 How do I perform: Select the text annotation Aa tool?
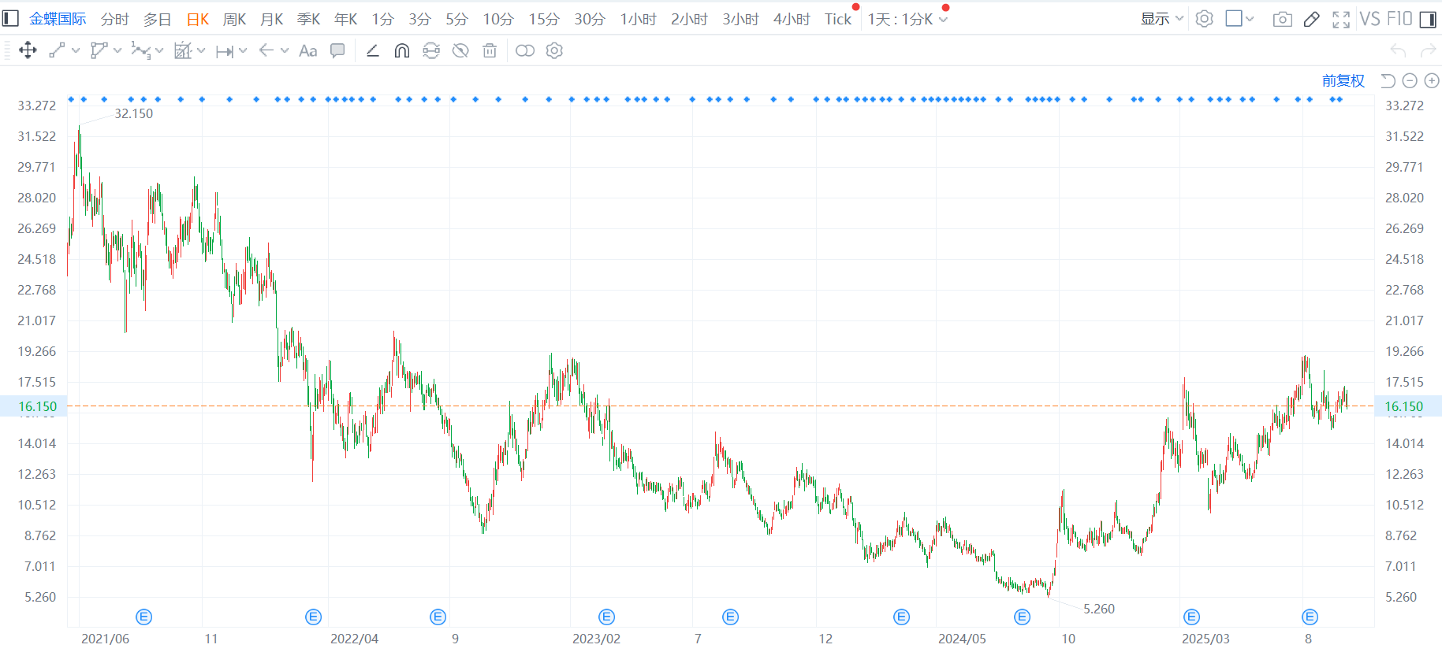(x=308, y=51)
